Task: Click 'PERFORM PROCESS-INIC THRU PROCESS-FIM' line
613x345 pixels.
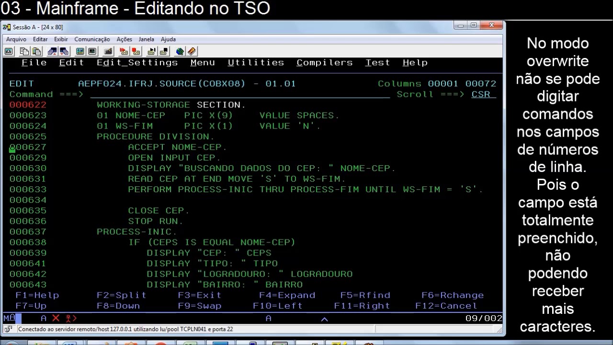Action: [306, 189]
